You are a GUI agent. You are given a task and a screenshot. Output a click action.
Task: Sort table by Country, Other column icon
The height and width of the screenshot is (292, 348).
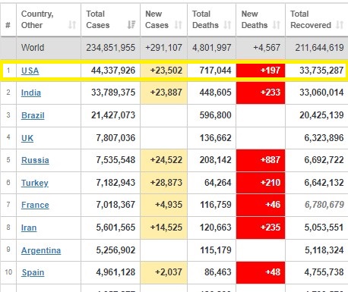(72, 25)
